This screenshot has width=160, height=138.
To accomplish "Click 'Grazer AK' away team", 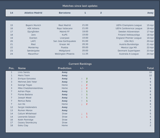I will pos(65,44).
